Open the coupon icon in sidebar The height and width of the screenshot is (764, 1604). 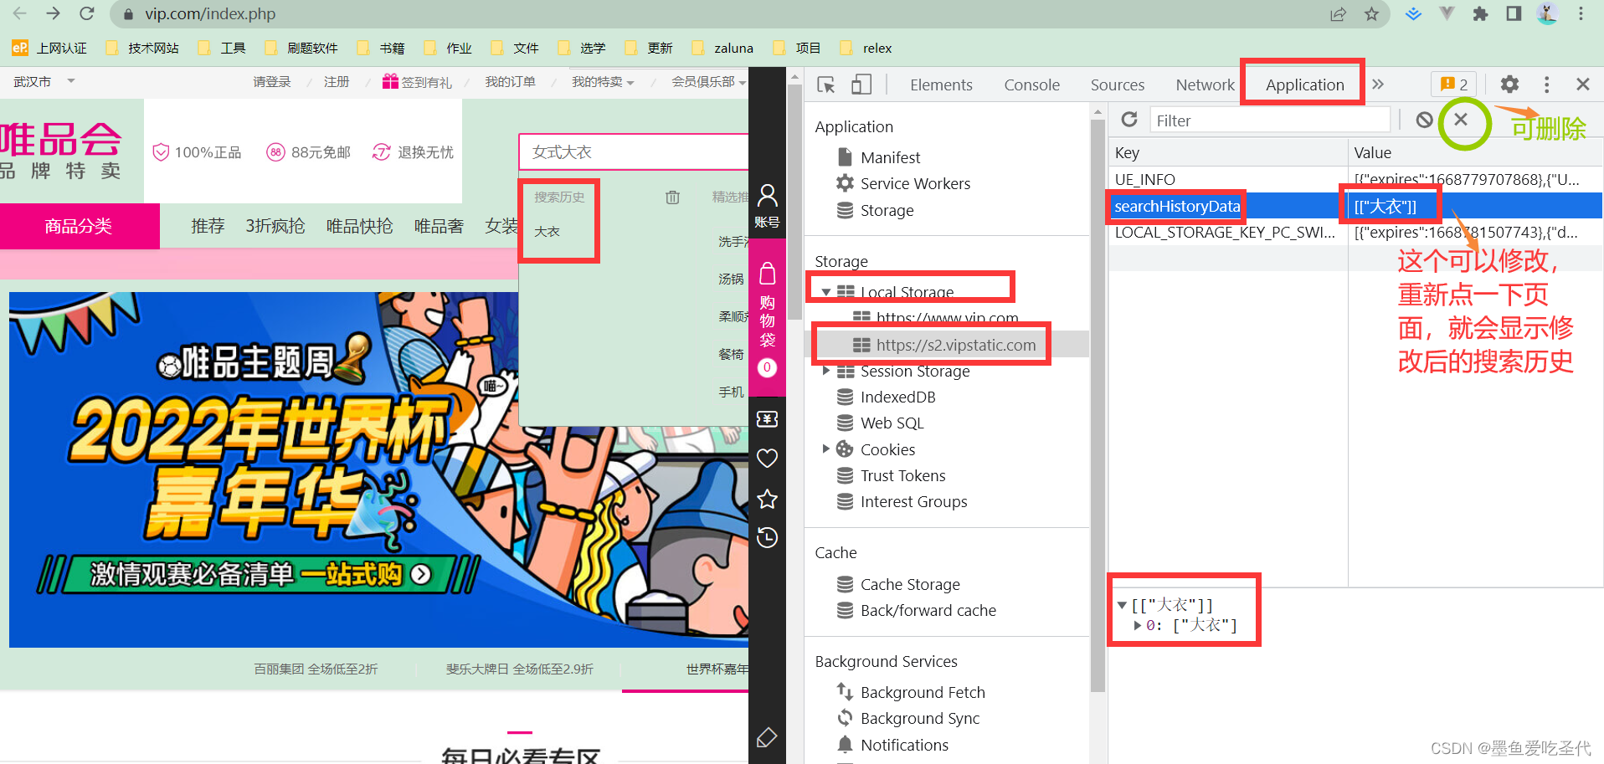tap(767, 419)
